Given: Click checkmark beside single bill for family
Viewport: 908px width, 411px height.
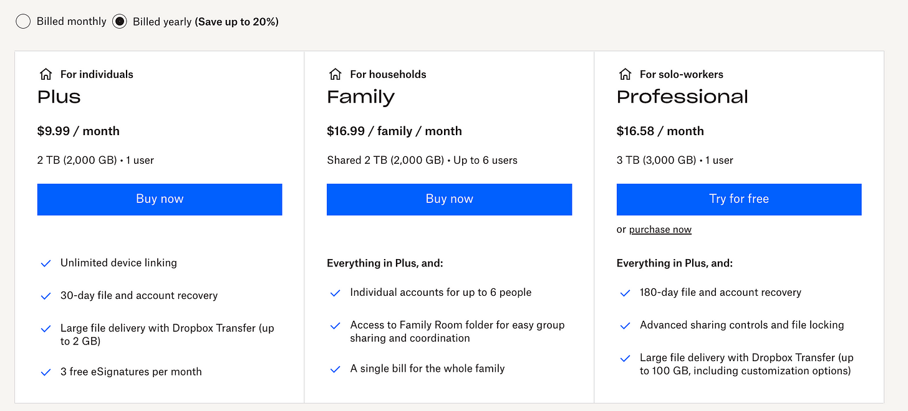Looking at the screenshot, I should 336,369.
